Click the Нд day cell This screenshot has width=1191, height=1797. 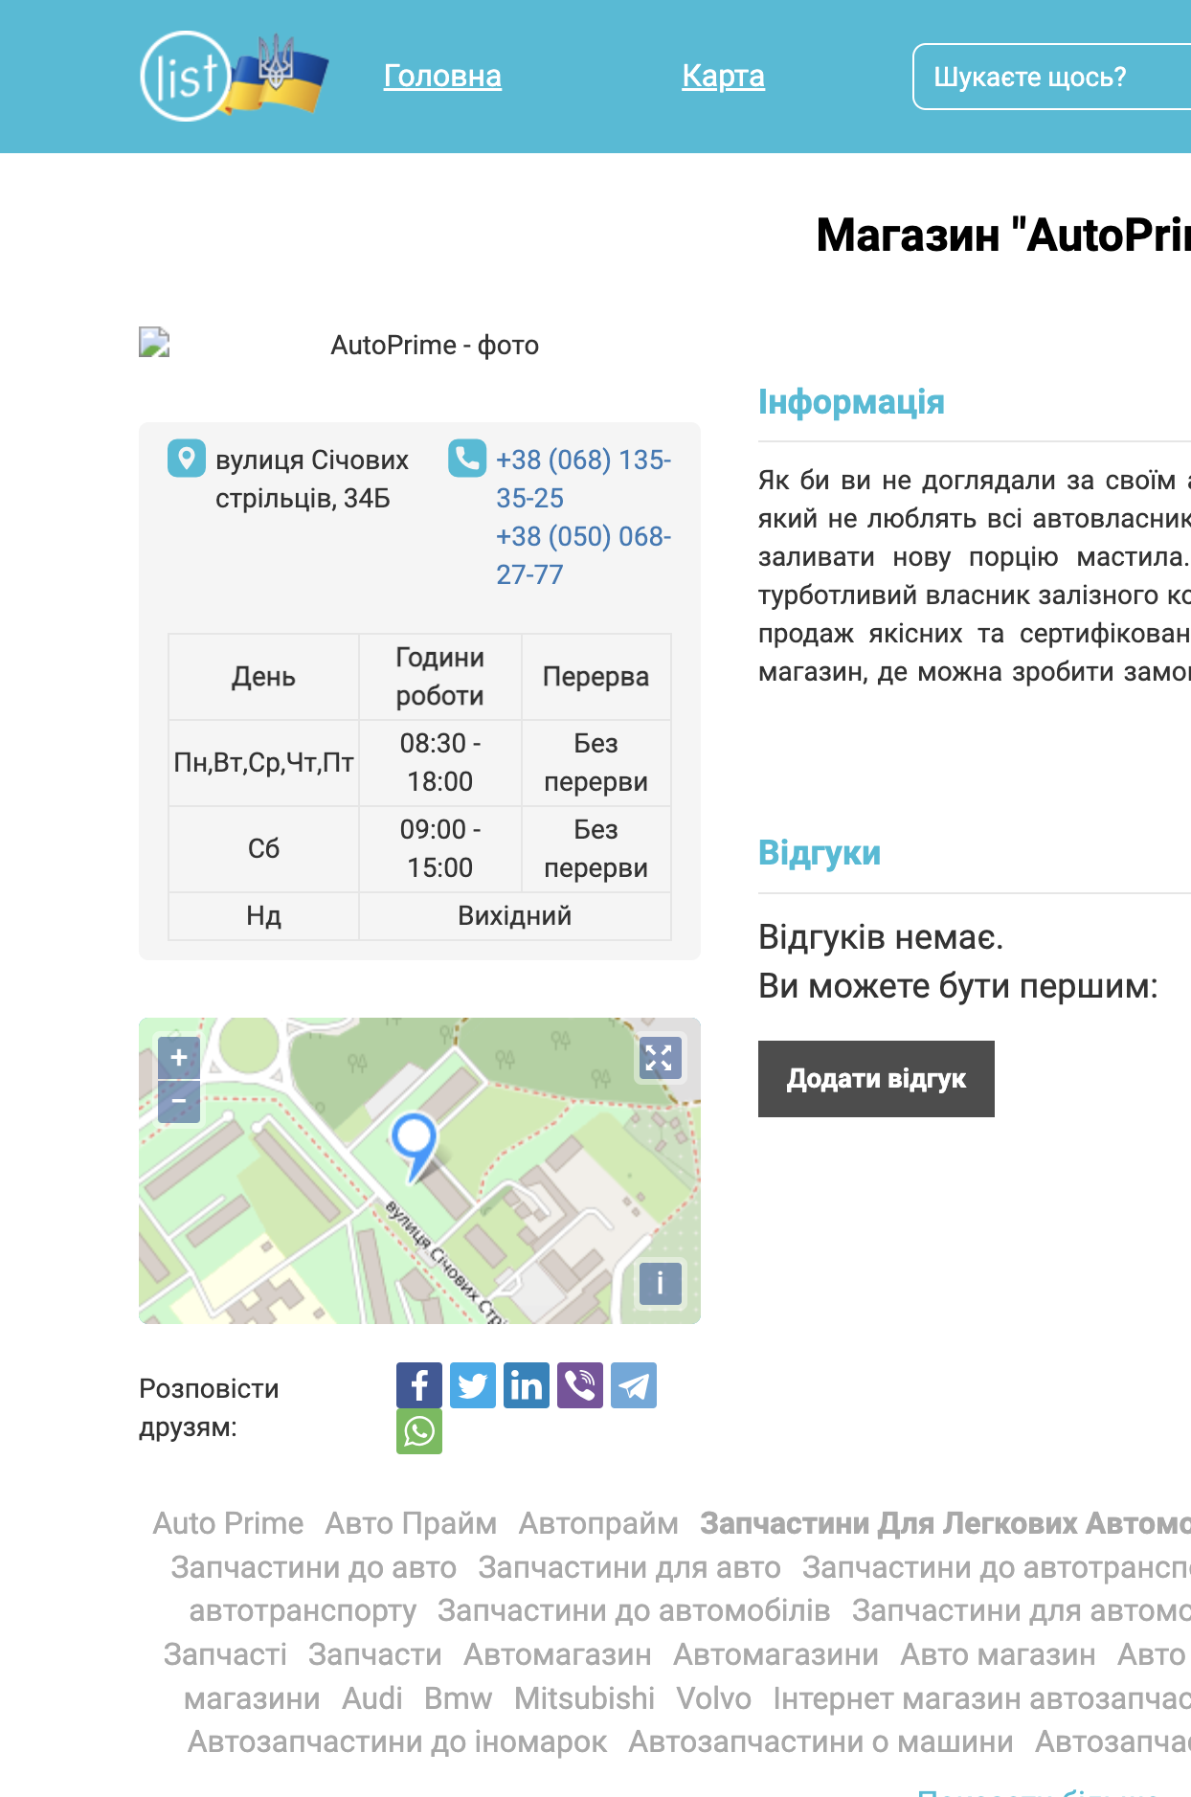264,916
